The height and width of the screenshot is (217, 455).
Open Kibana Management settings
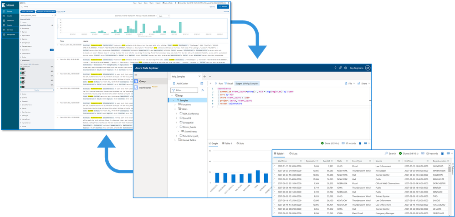10,35
